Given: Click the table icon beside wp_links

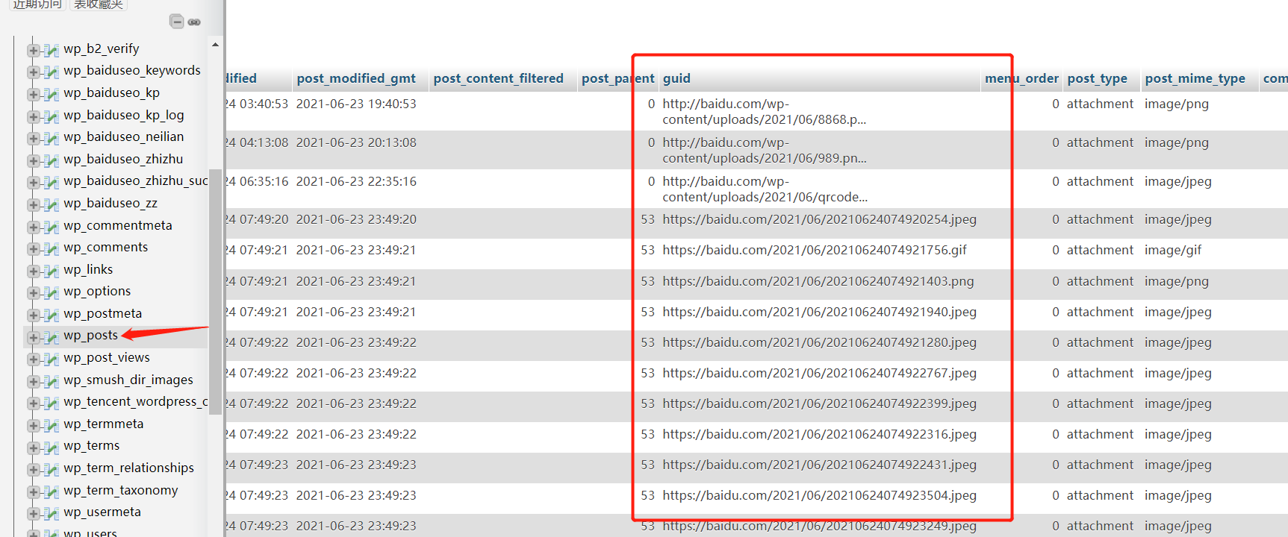Looking at the screenshot, I should 51,271.
